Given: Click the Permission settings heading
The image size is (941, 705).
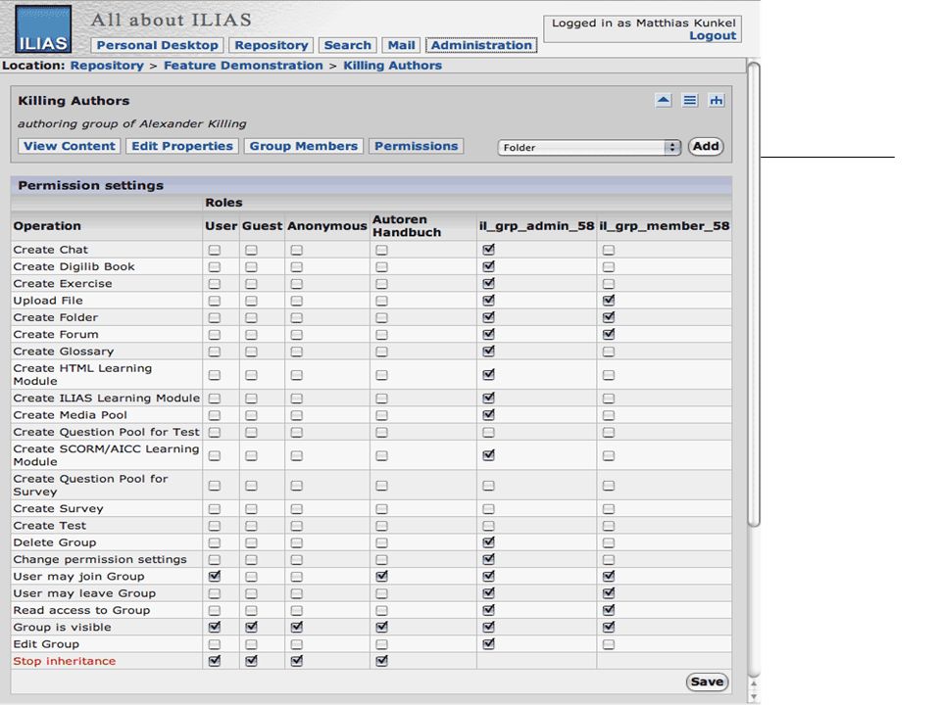Looking at the screenshot, I should click(90, 185).
